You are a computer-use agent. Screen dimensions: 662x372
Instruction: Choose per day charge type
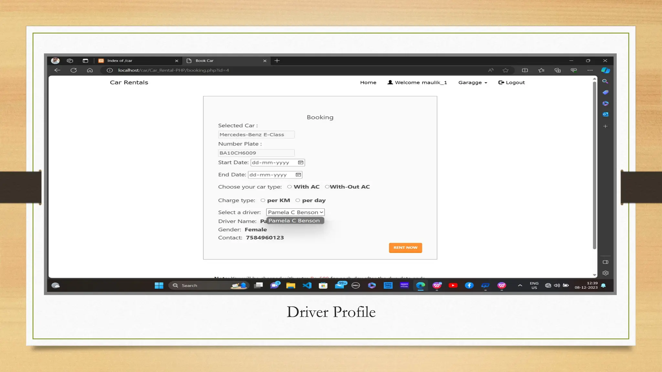[298, 200]
